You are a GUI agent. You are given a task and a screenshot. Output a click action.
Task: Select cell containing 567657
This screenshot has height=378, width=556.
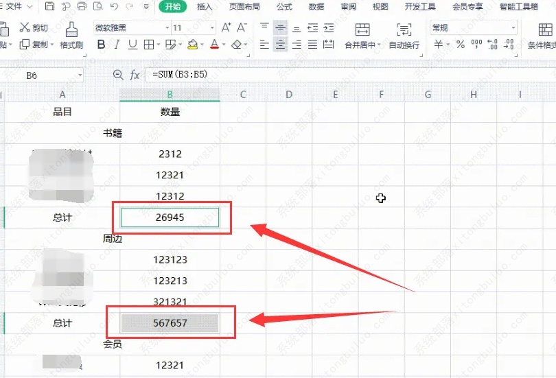click(x=170, y=322)
